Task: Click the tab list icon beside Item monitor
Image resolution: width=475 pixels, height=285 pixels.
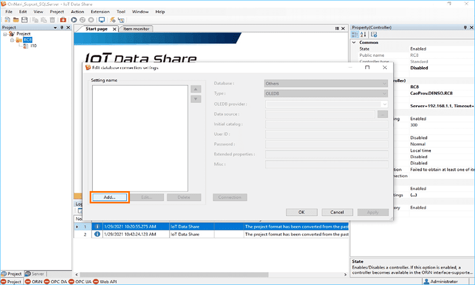Action: tap(337, 28)
